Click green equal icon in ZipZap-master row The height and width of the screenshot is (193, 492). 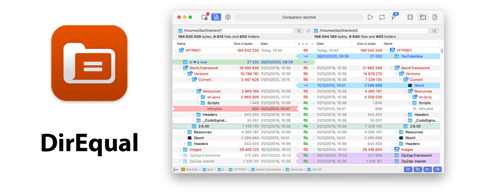[x=306, y=161]
